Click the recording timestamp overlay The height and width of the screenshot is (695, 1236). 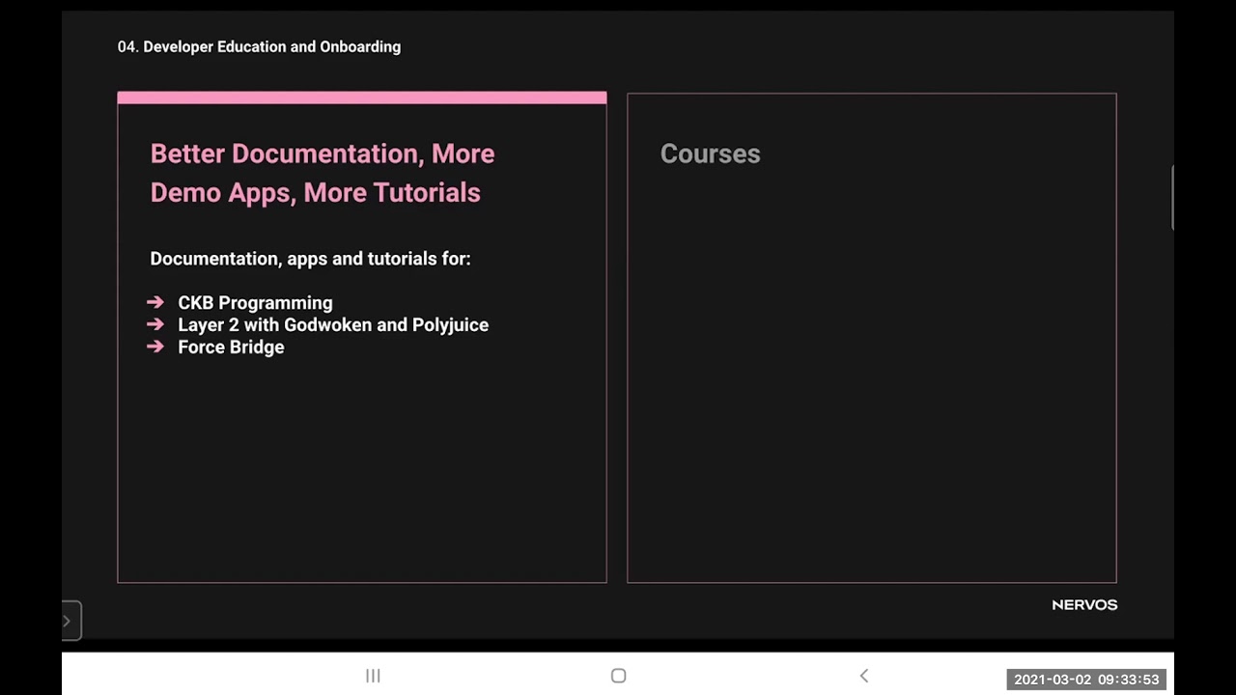pyautogui.click(x=1085, y=680)
